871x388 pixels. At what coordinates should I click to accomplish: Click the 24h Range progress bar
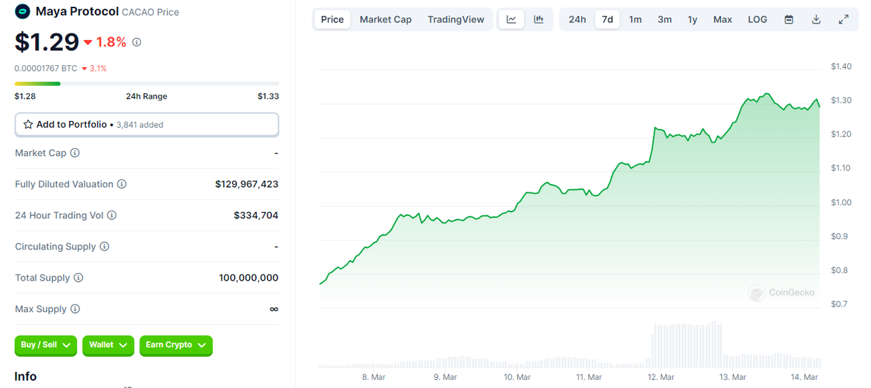[147, 84]
